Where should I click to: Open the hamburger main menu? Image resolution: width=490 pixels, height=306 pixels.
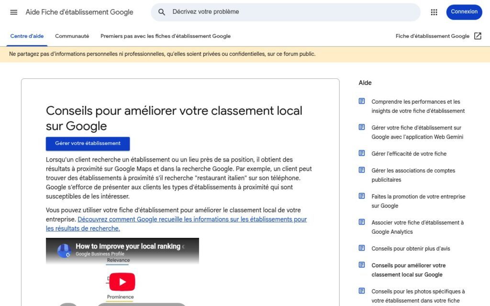14,12
